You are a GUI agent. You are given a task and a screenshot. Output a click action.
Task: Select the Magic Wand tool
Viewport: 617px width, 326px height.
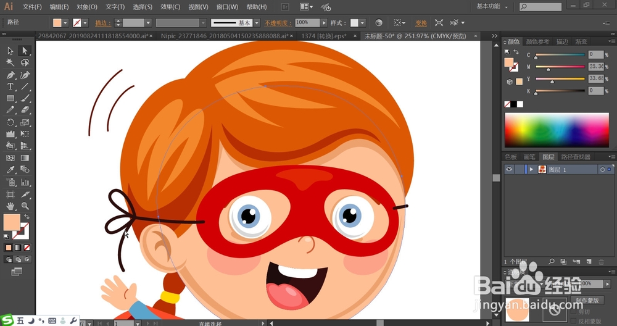[10, 62]
